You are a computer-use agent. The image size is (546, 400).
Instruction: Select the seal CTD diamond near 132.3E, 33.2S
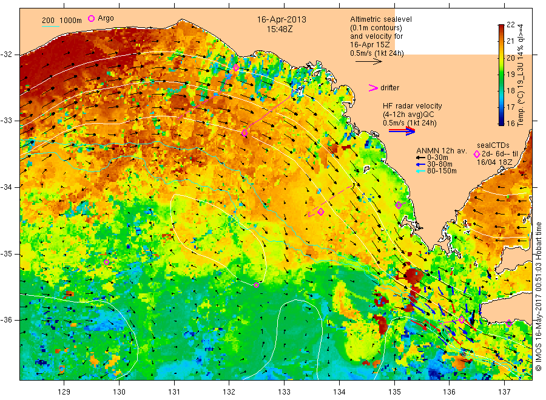pos(244,133)
